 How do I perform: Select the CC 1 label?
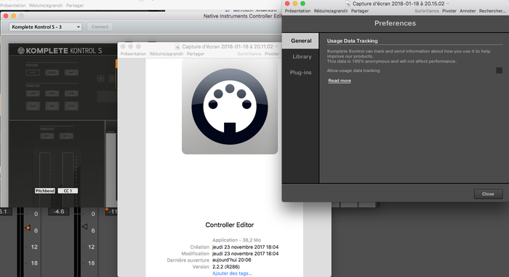click(68, 190)
